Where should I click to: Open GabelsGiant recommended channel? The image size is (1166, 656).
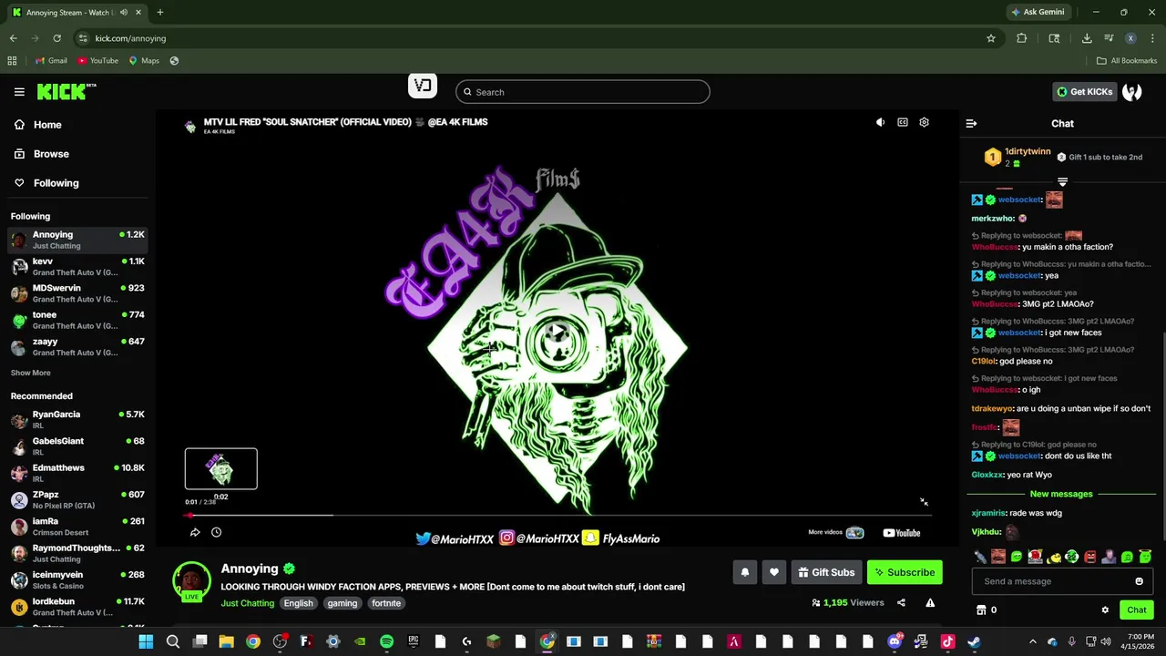(x=77, y=446)
